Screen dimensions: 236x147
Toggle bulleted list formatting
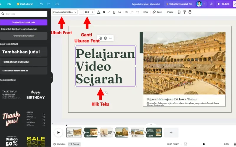click(x=132, y=12)
